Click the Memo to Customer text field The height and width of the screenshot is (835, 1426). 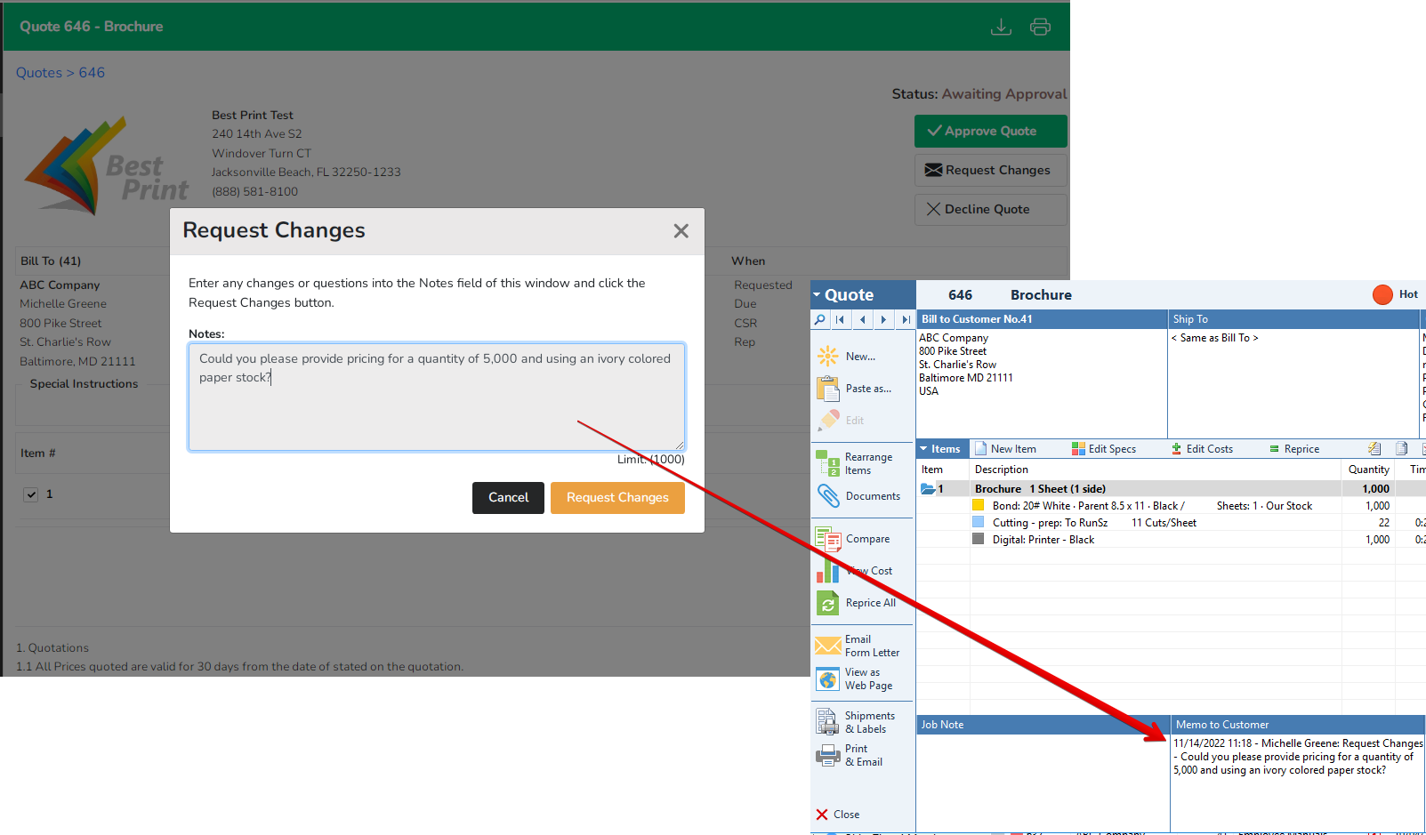[1297, 783]
